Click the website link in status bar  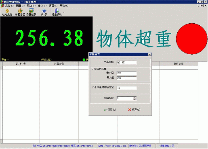[112, 146]
